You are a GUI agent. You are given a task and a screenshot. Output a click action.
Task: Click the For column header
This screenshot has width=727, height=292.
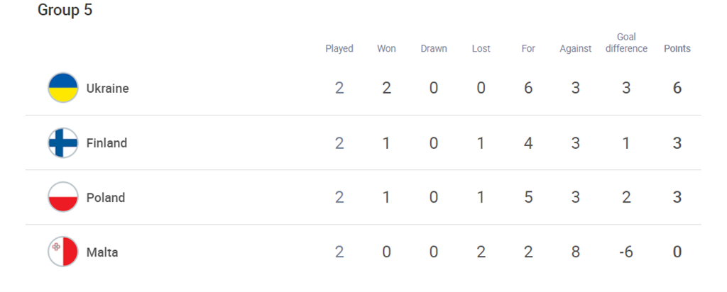coord(528,49)
